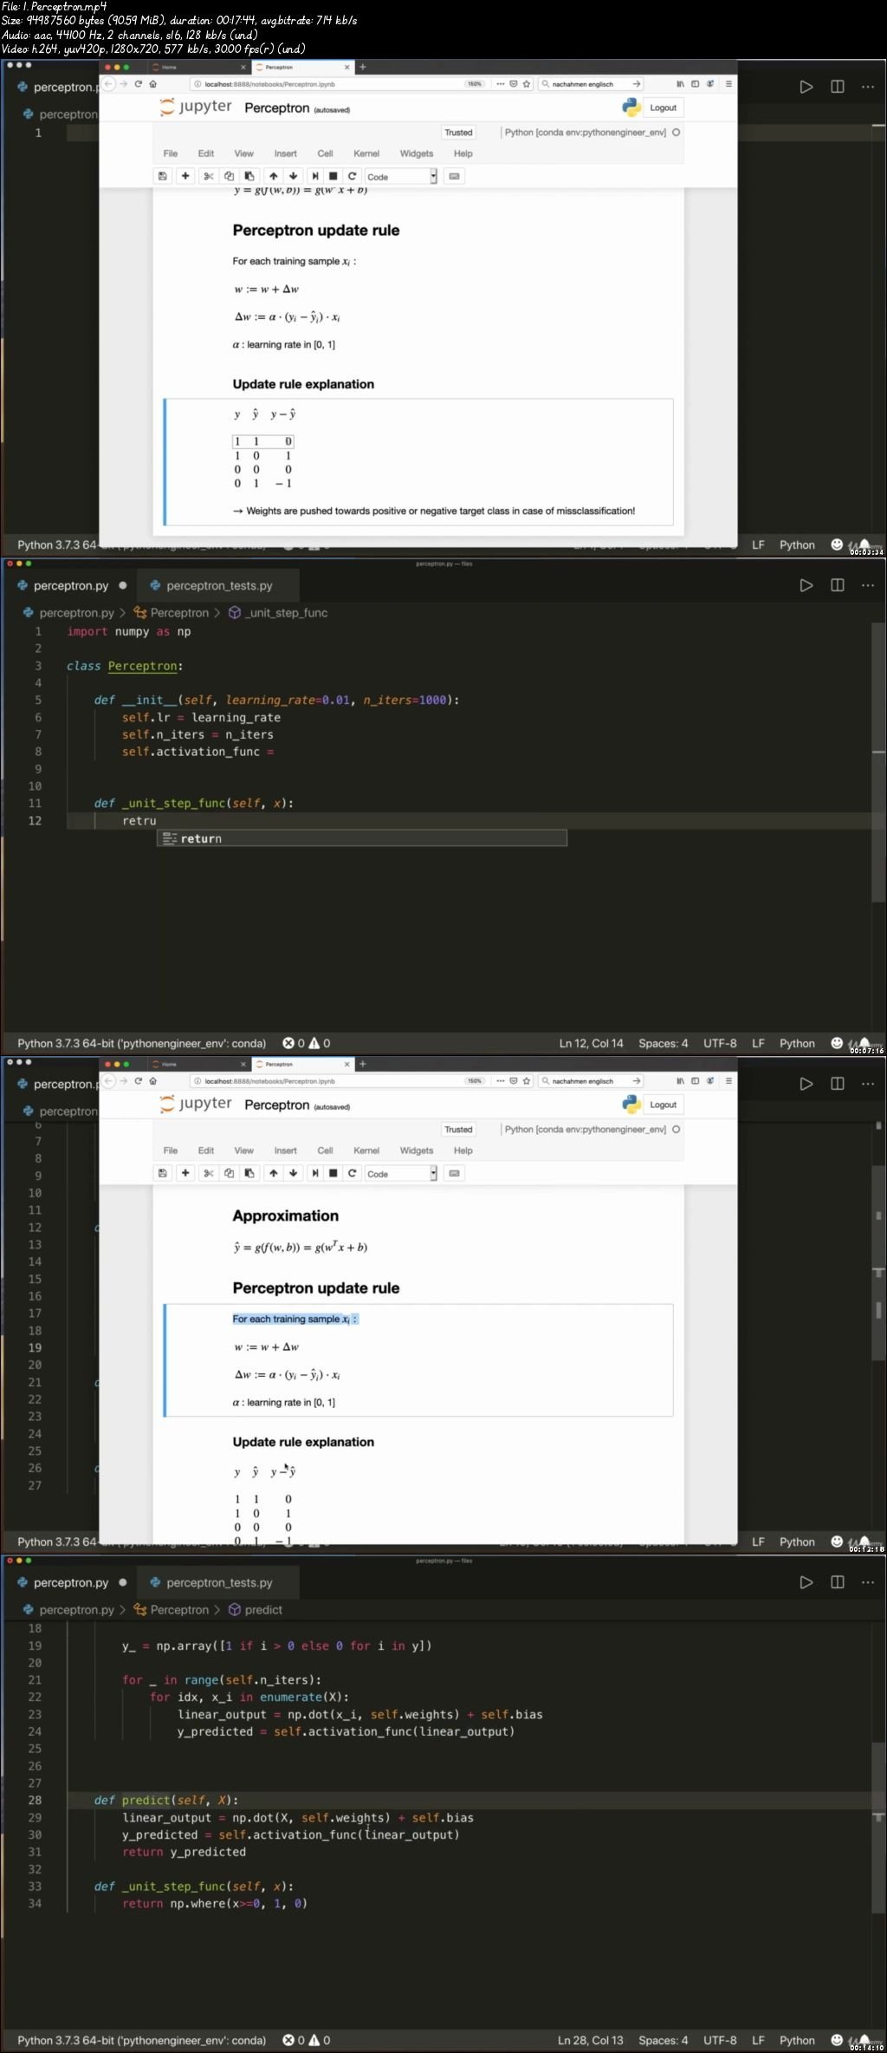In 00:03:34 frame, click Jupyter logo
The height and width of the screenshot is (2053, 887).
click(x=196, y=108)
